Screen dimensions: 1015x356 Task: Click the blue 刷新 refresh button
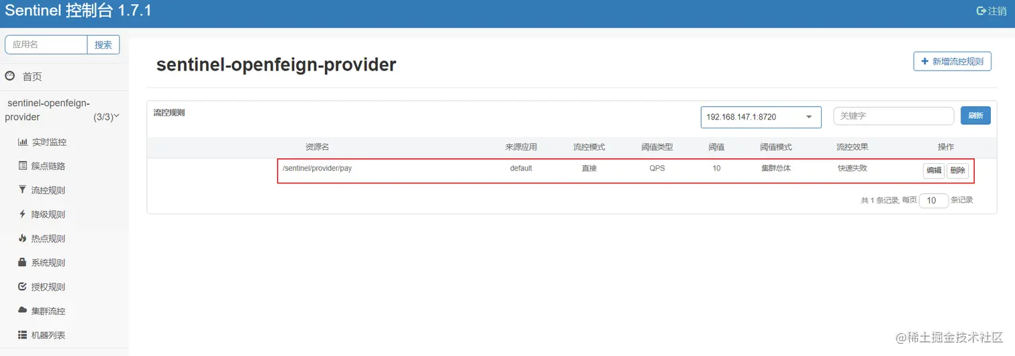click(975, 116)
